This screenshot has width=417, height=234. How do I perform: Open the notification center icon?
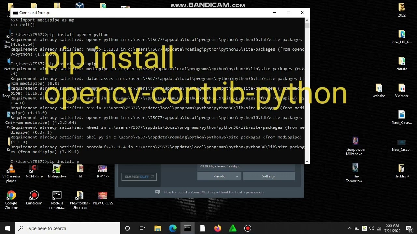(410, 228)
